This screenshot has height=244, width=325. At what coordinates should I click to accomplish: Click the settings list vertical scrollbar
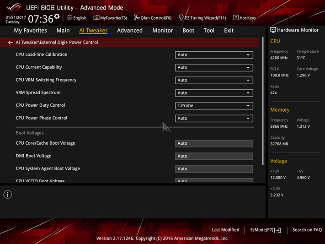(x=263, y=101)
